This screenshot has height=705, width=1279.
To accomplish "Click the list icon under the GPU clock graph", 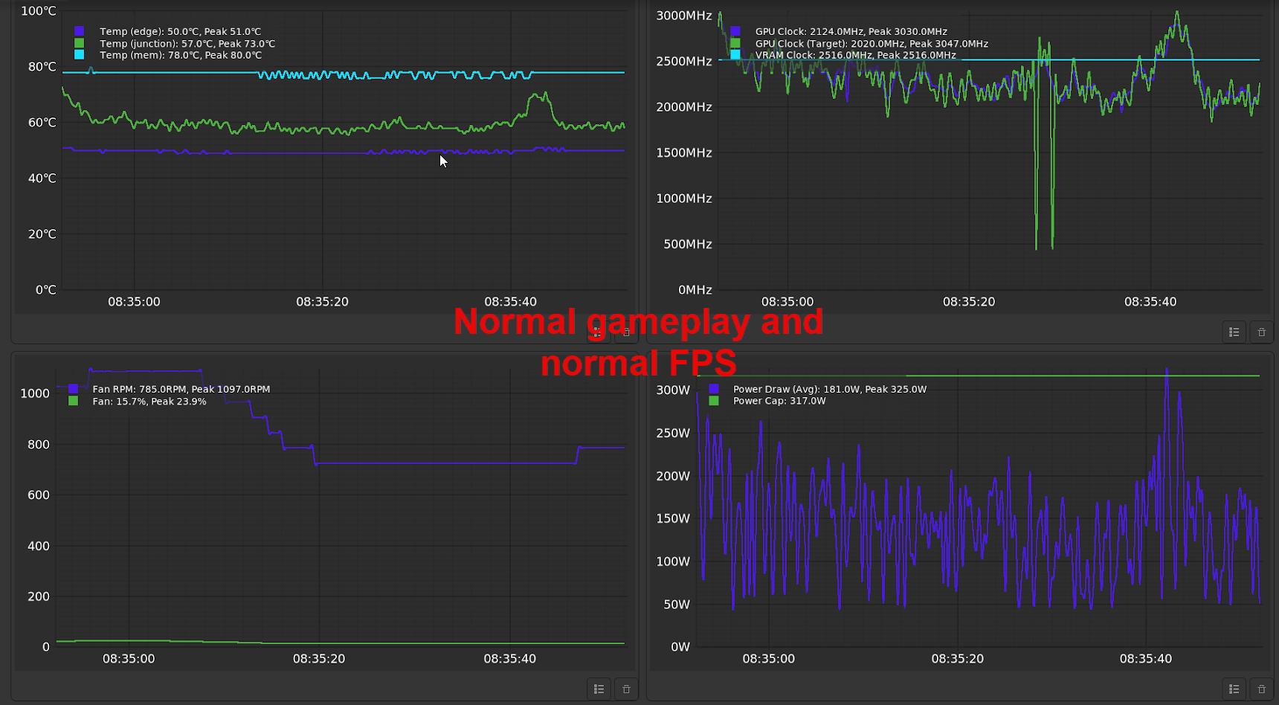I will 1234,332.
